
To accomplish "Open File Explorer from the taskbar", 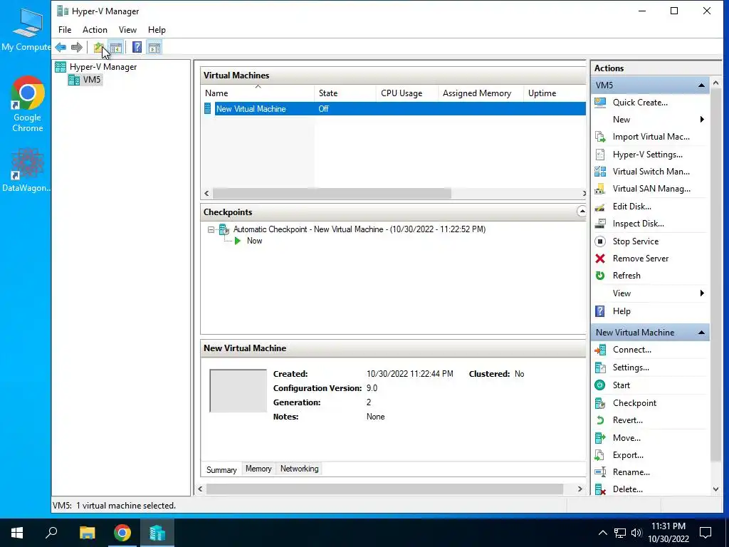I will coord(87,533).
